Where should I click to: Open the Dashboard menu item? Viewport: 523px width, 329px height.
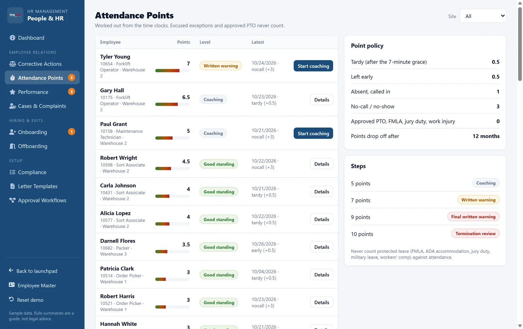click(x=42, y=38)
